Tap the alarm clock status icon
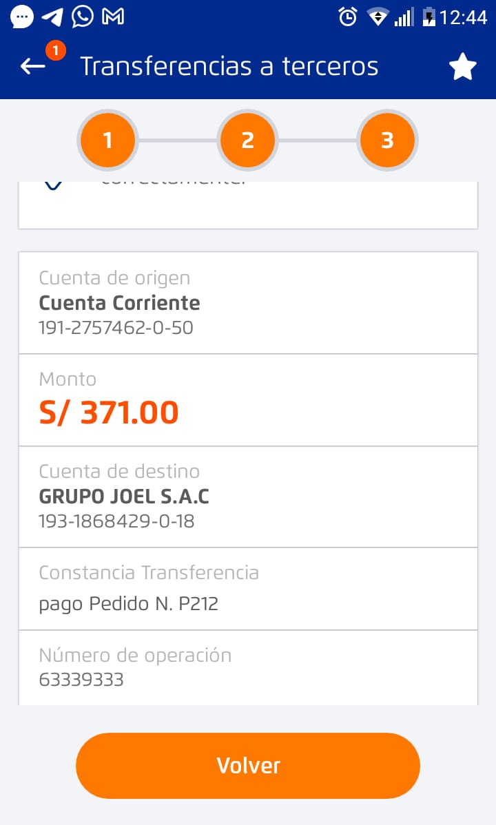The width and height of the screenshot is (496, 825). pos(349,17)
